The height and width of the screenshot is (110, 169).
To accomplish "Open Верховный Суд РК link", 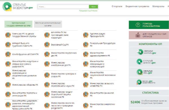I will (x=60, y=45).
